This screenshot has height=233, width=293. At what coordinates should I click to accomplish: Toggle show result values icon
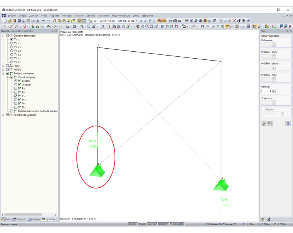pos(164,21)
